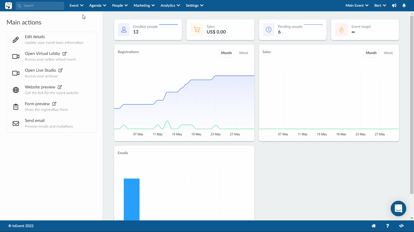
Task: Open the notifications bell
Action: [404, 5]
